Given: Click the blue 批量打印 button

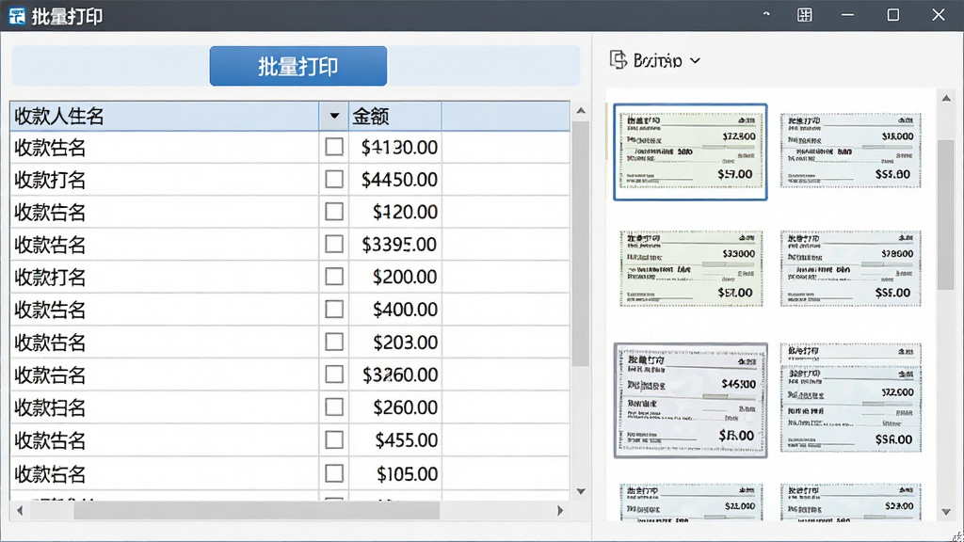Looking at the screenshot, I should [x=298, y=66].
